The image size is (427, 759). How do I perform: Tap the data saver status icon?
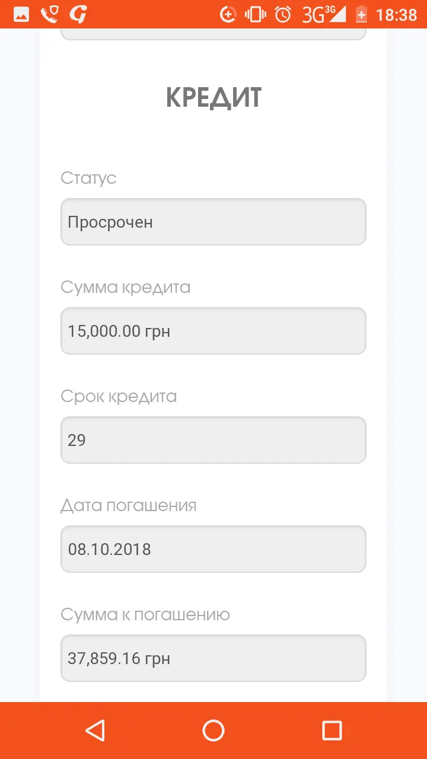(x=228, y=14)
